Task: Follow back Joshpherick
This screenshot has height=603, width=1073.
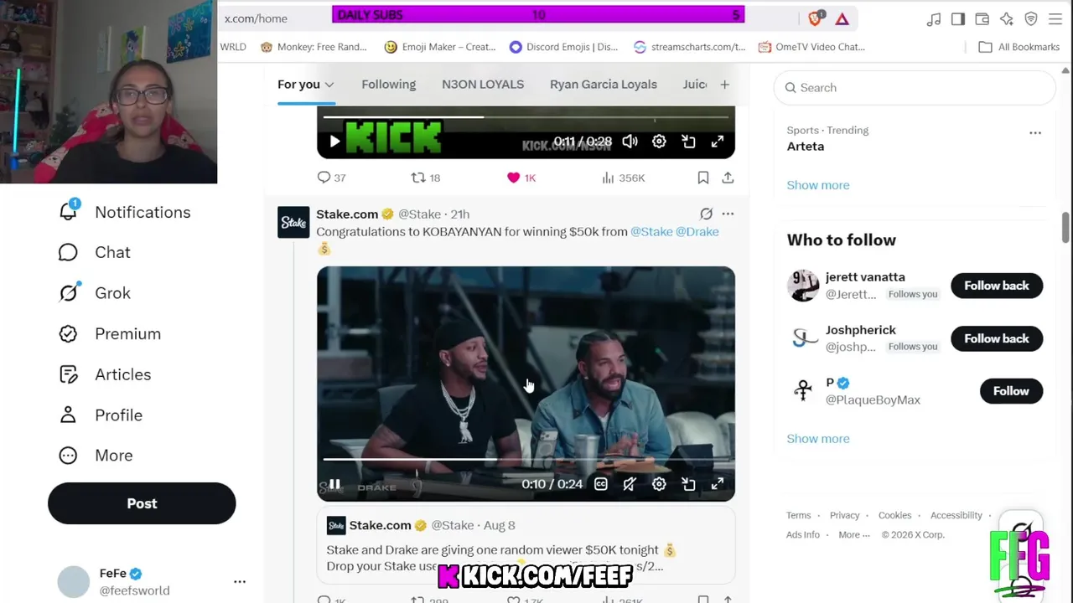Action: click(997, 338)
